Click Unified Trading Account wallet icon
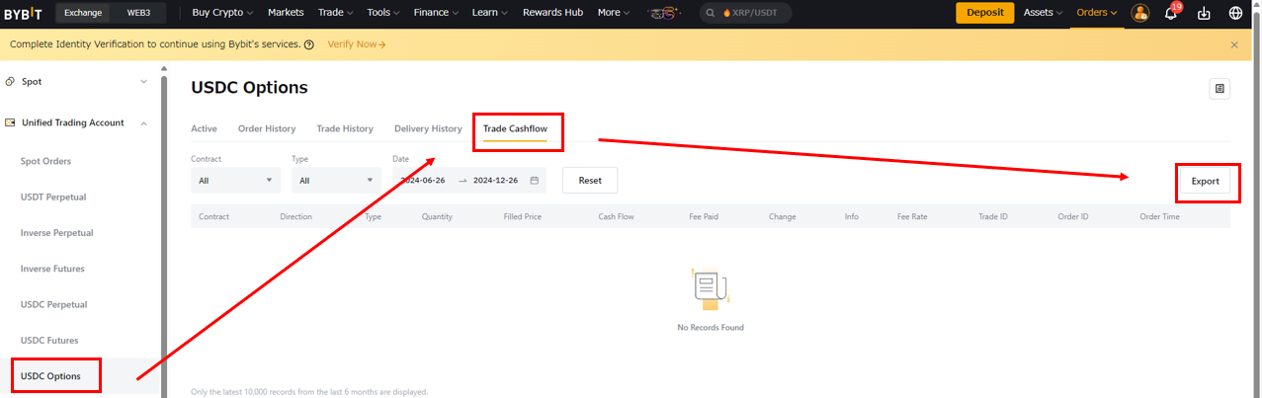Image resolution: width=1262 pixels, height=398 pixels. click(x=11, y=122)
